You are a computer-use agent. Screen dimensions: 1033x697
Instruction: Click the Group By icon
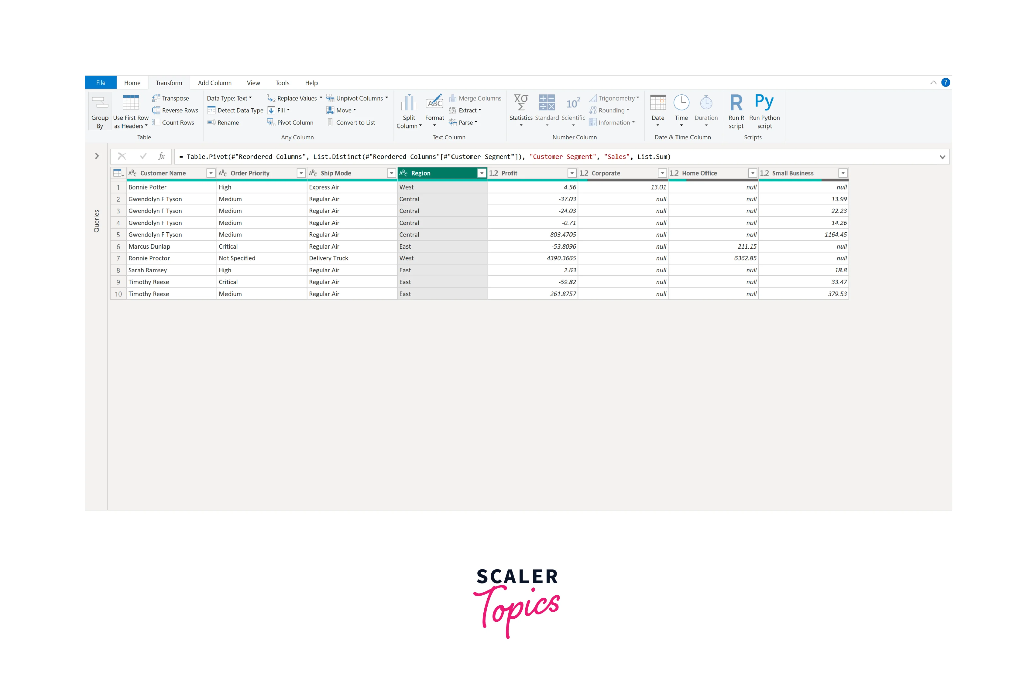point(100,103)
